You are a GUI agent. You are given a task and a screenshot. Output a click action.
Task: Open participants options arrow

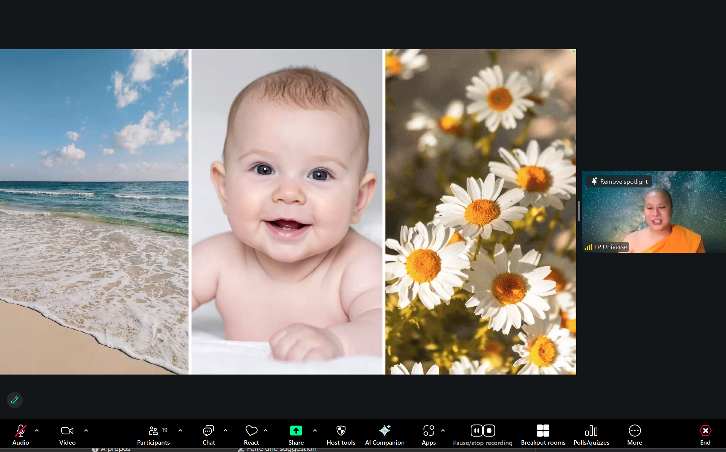(180, 430)
